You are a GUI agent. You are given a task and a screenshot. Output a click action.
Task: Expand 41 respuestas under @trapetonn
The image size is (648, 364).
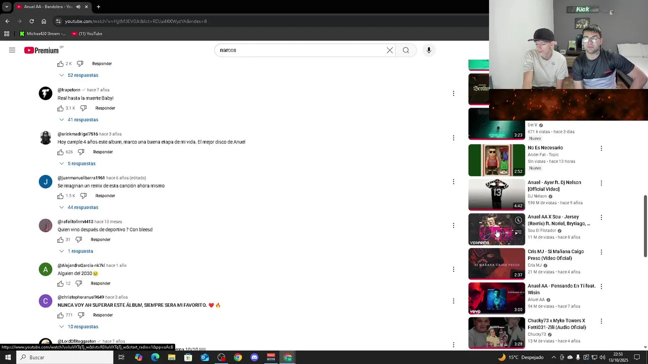pos(78,120)
